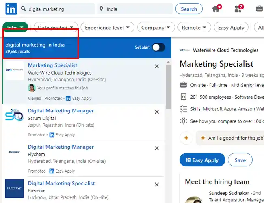Image resolution: width=264 pixels, height=203 pixels.
Task: Open the Jobs briefcase icon in the top bar
Action: [260, 9]
